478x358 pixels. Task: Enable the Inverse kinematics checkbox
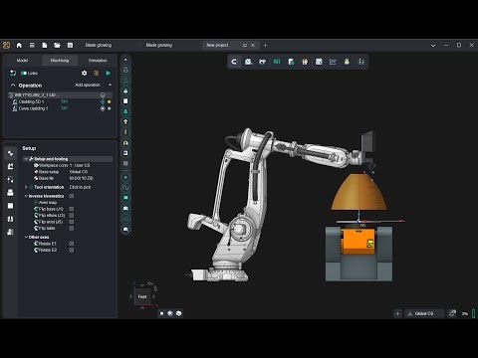tap(72, 196)
